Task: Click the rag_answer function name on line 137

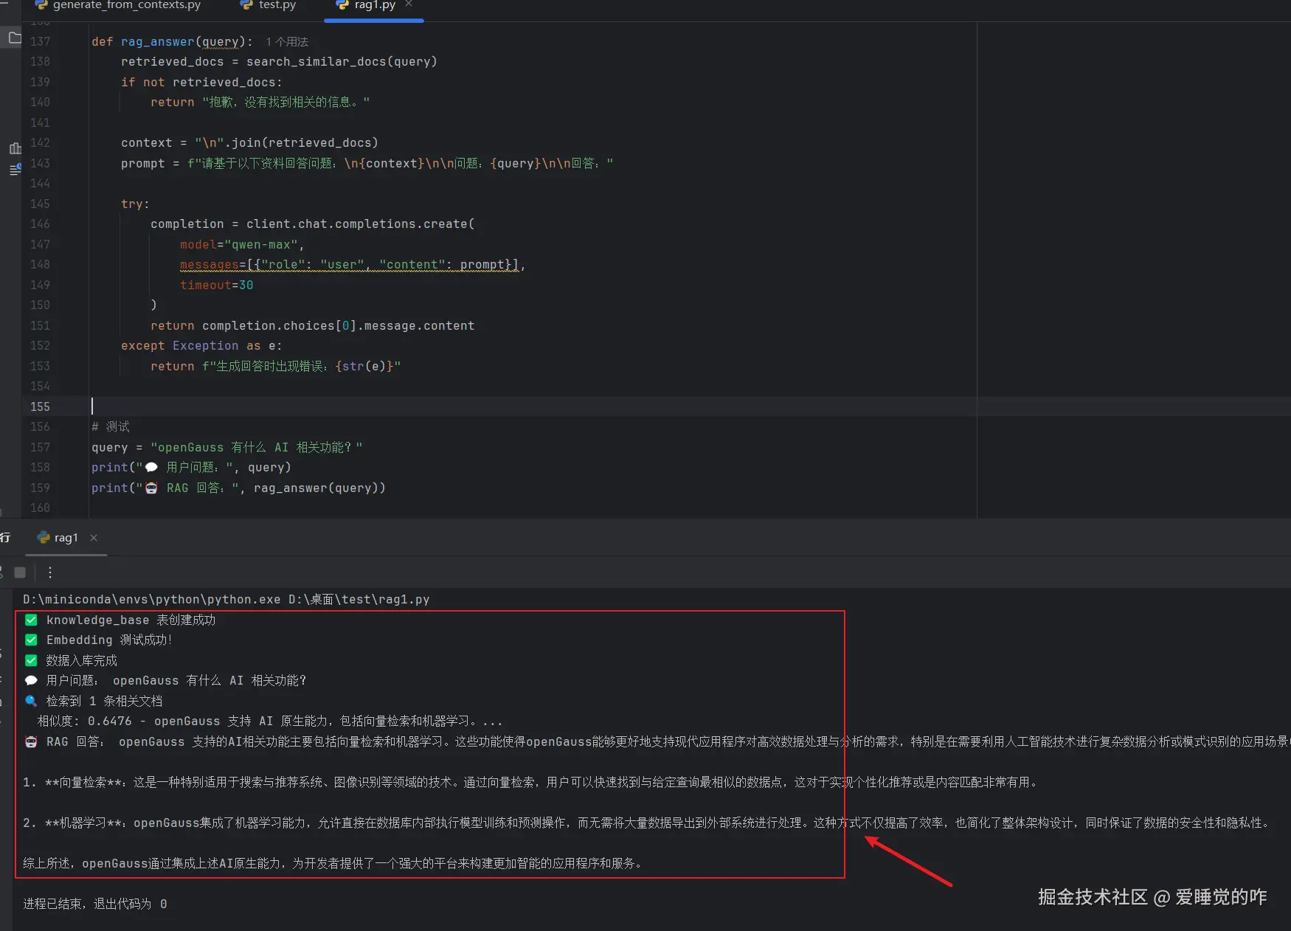Action: [x=158, y=42]
